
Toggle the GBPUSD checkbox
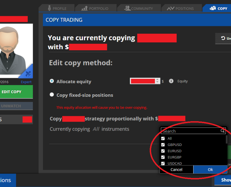163,145
